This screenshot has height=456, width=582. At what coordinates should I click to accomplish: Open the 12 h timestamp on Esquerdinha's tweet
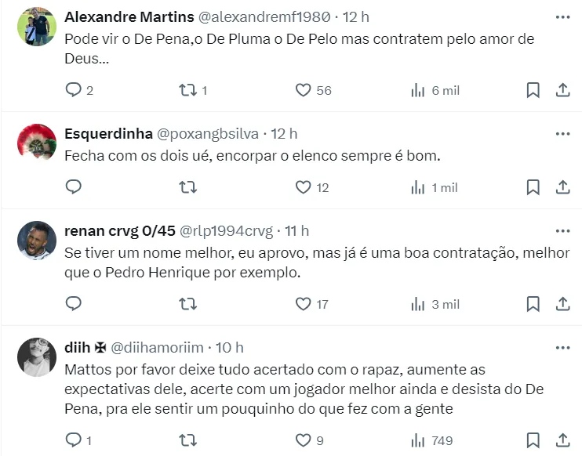283,133
